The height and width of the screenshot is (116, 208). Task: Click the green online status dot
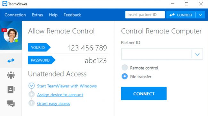16,41
